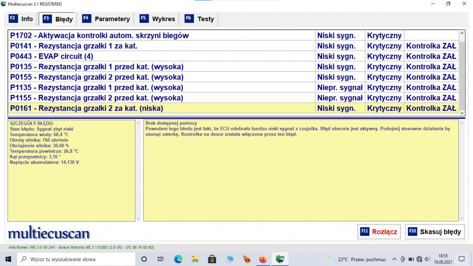Open the Wykres graph tab
Screen dimensions: 473x266
(158, 19)
